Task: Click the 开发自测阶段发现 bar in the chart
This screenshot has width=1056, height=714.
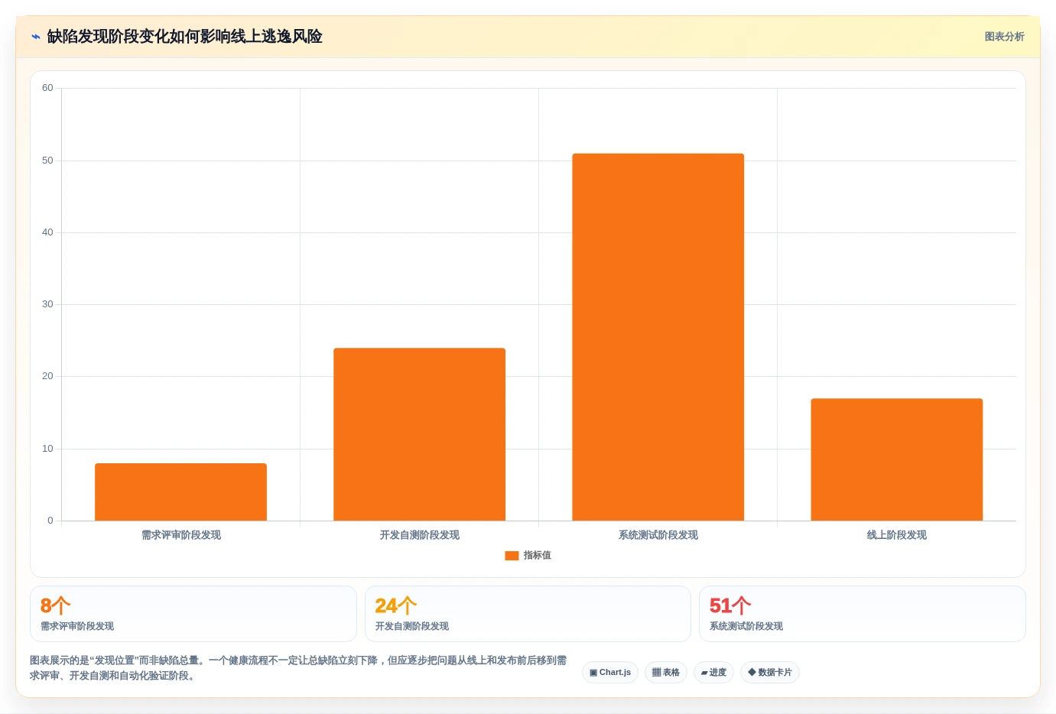Action: [x=419, y=434]
